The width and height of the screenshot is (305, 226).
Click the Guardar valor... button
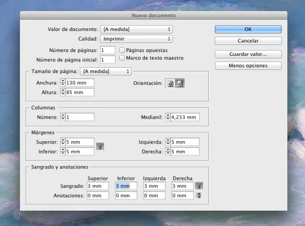click(x=248, y=54)
